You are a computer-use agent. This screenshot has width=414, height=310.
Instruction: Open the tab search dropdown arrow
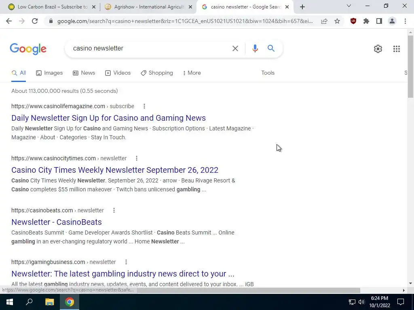[349, 6]
